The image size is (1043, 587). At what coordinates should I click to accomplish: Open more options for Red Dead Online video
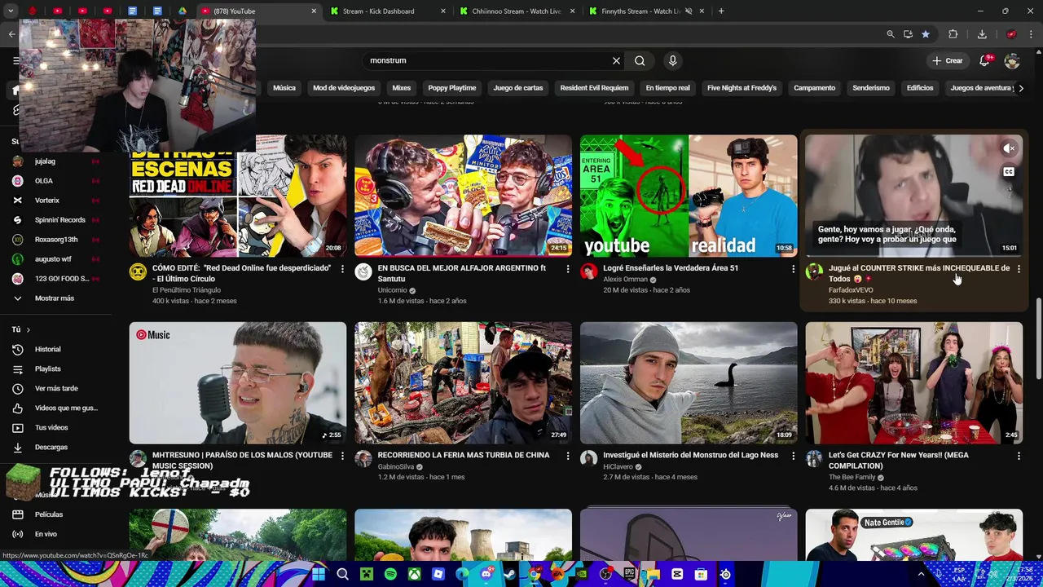[x=342, y=269]
